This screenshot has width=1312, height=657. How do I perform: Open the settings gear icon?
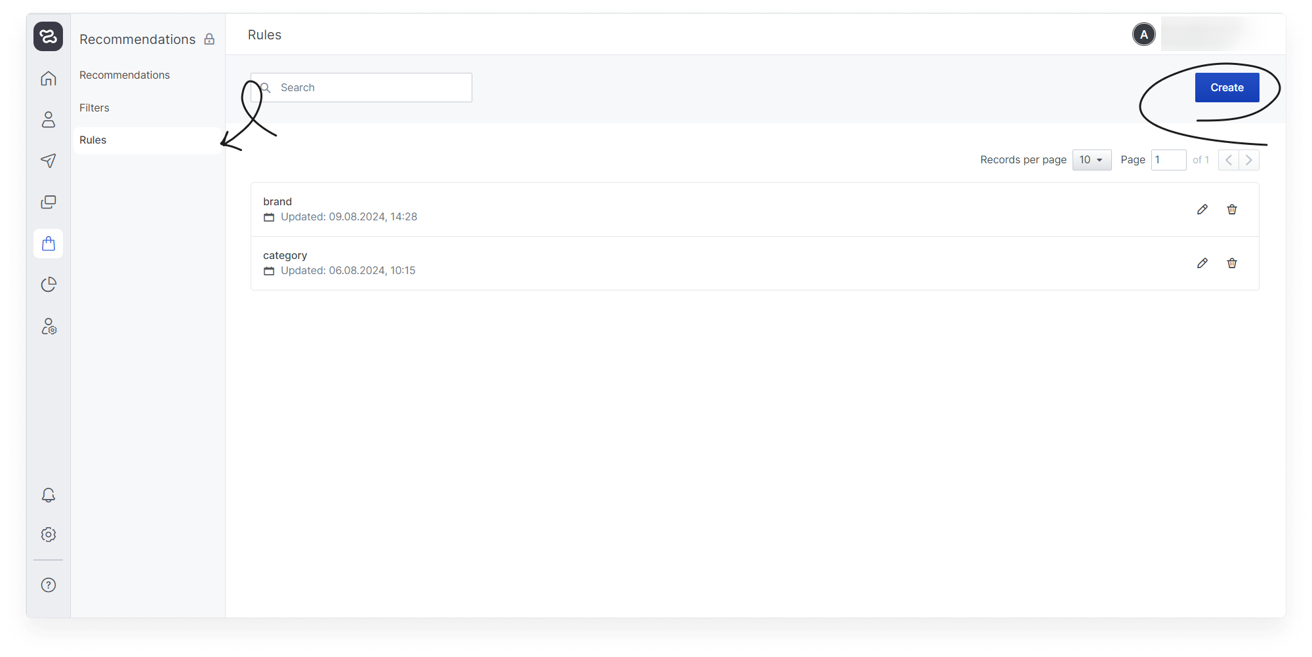49,534
